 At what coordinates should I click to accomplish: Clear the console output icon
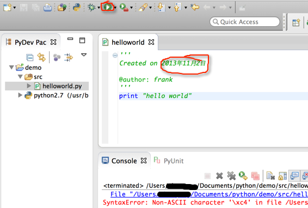coord(270,176)
